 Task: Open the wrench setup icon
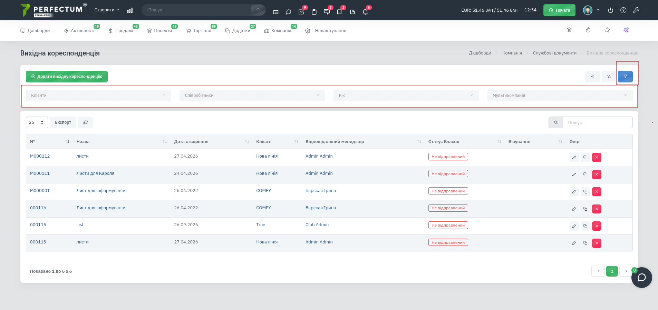tap(636, 10)
